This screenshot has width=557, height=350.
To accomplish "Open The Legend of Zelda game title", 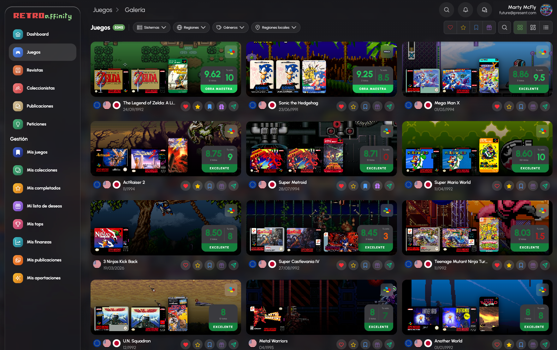I will pos(149,103).
